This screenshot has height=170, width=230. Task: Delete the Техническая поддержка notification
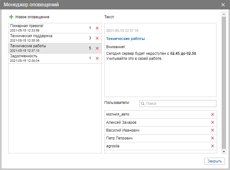tap(97, 38)
